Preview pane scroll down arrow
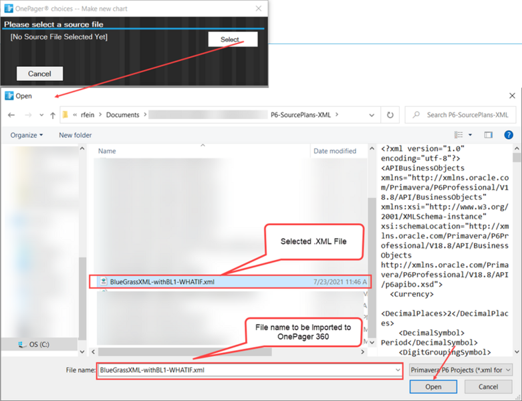The height and width of the screenshot is (401, 522). pyautogui.click(x=517, y=352)
